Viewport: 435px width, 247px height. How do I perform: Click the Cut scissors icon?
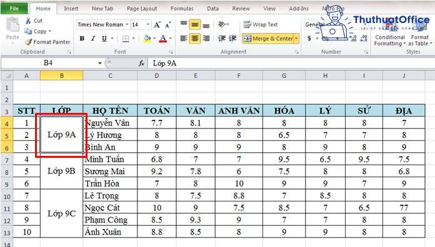[x=28, y=21]
